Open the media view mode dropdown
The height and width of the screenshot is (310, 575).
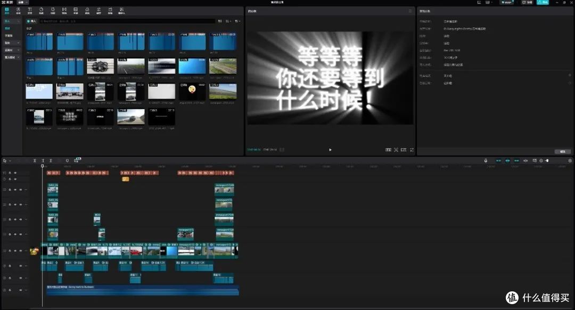[x=228, y=21]
